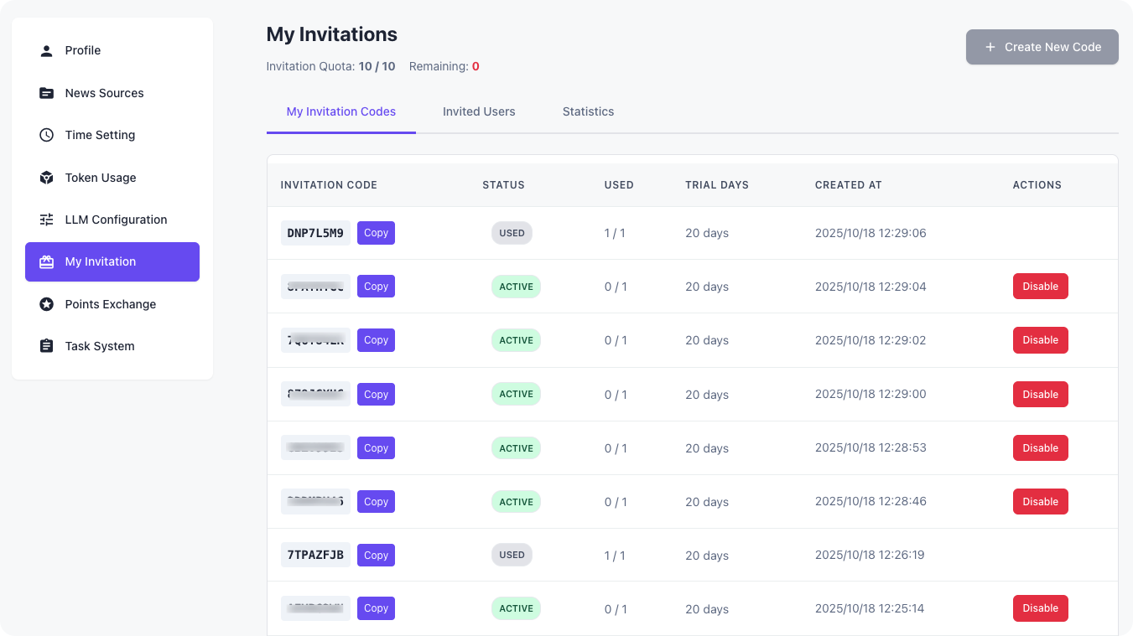Screen dimensions: 1133x636
Task: Click the STATUS column header
Action: pyautogui.click(x=503, y=185)
